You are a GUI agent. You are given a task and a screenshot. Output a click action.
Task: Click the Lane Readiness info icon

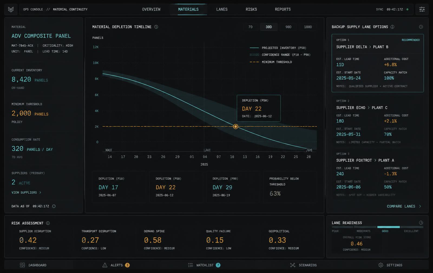(x=421, y=223)
